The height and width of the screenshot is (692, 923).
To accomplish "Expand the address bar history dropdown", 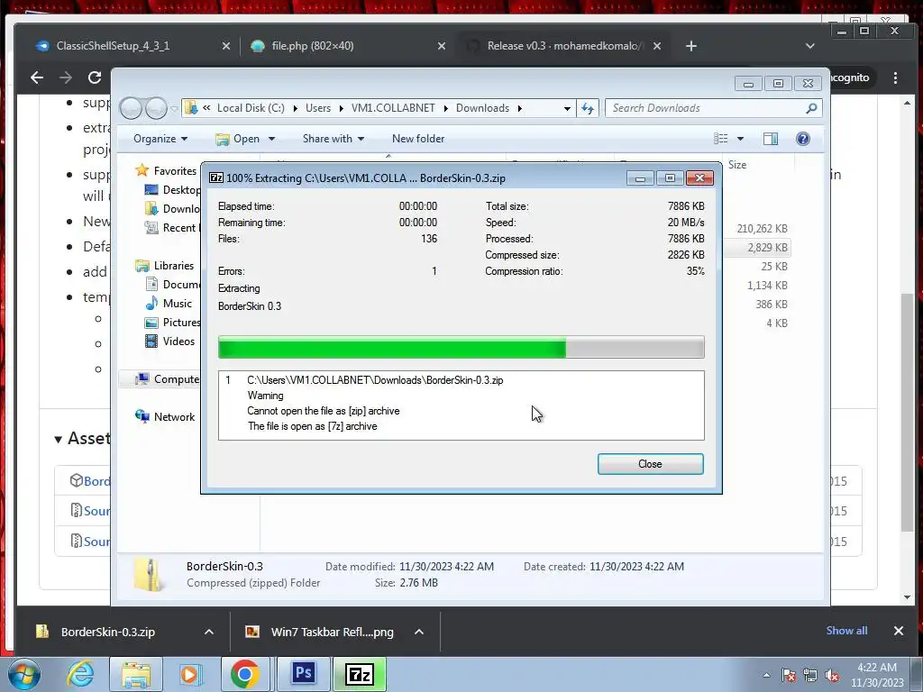I will coord(567,108).
